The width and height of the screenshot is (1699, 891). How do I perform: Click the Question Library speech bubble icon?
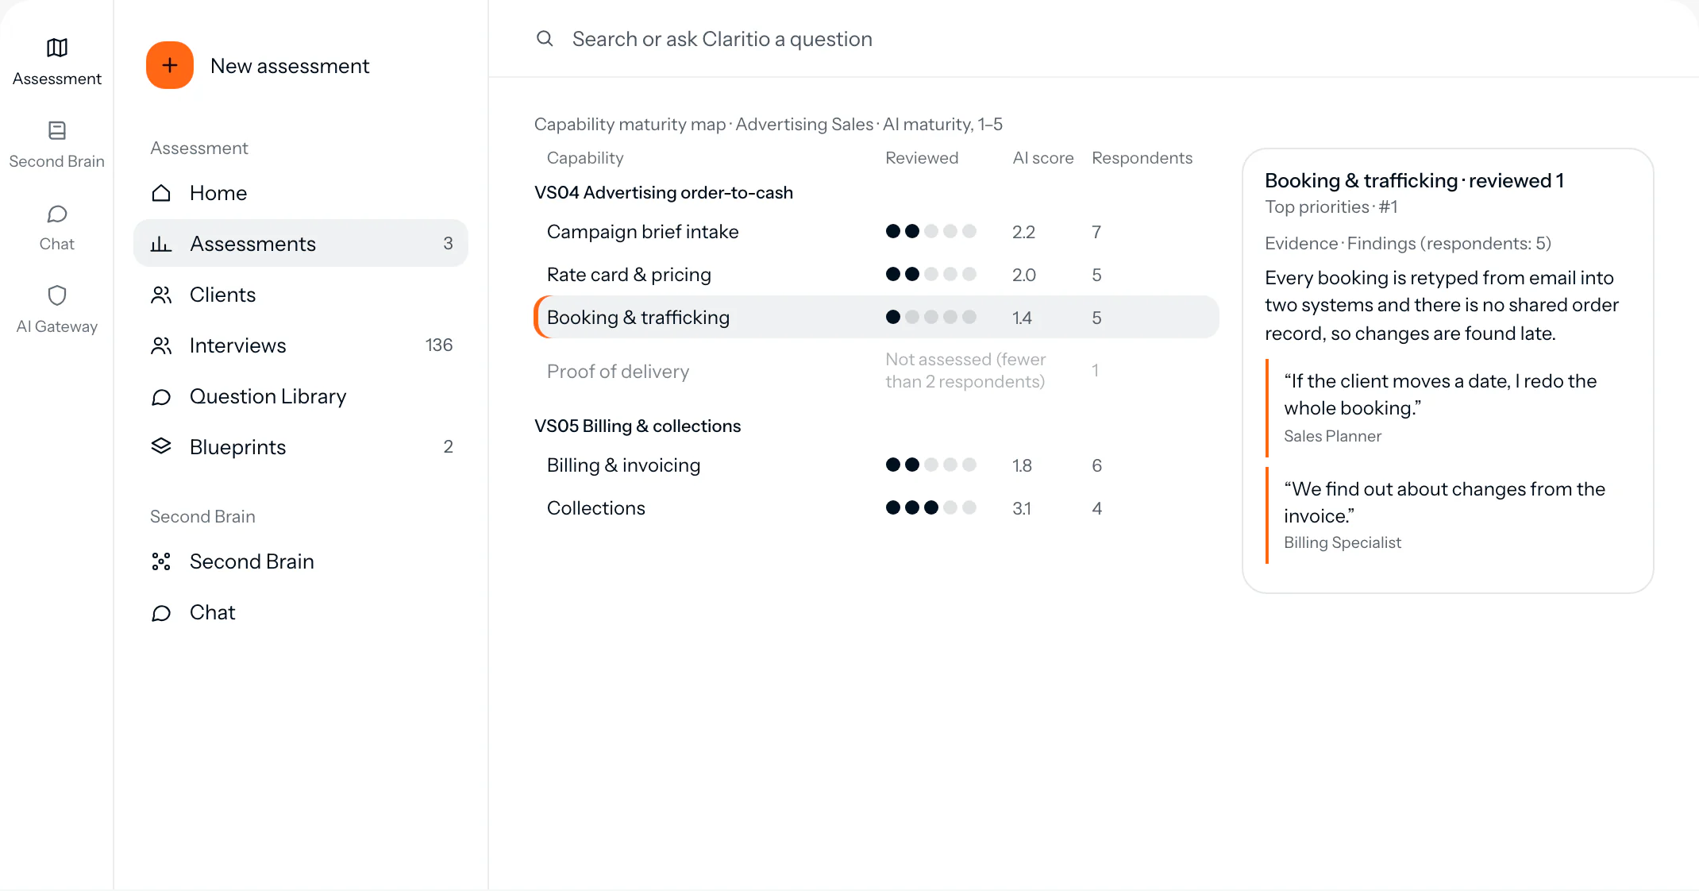161,396
